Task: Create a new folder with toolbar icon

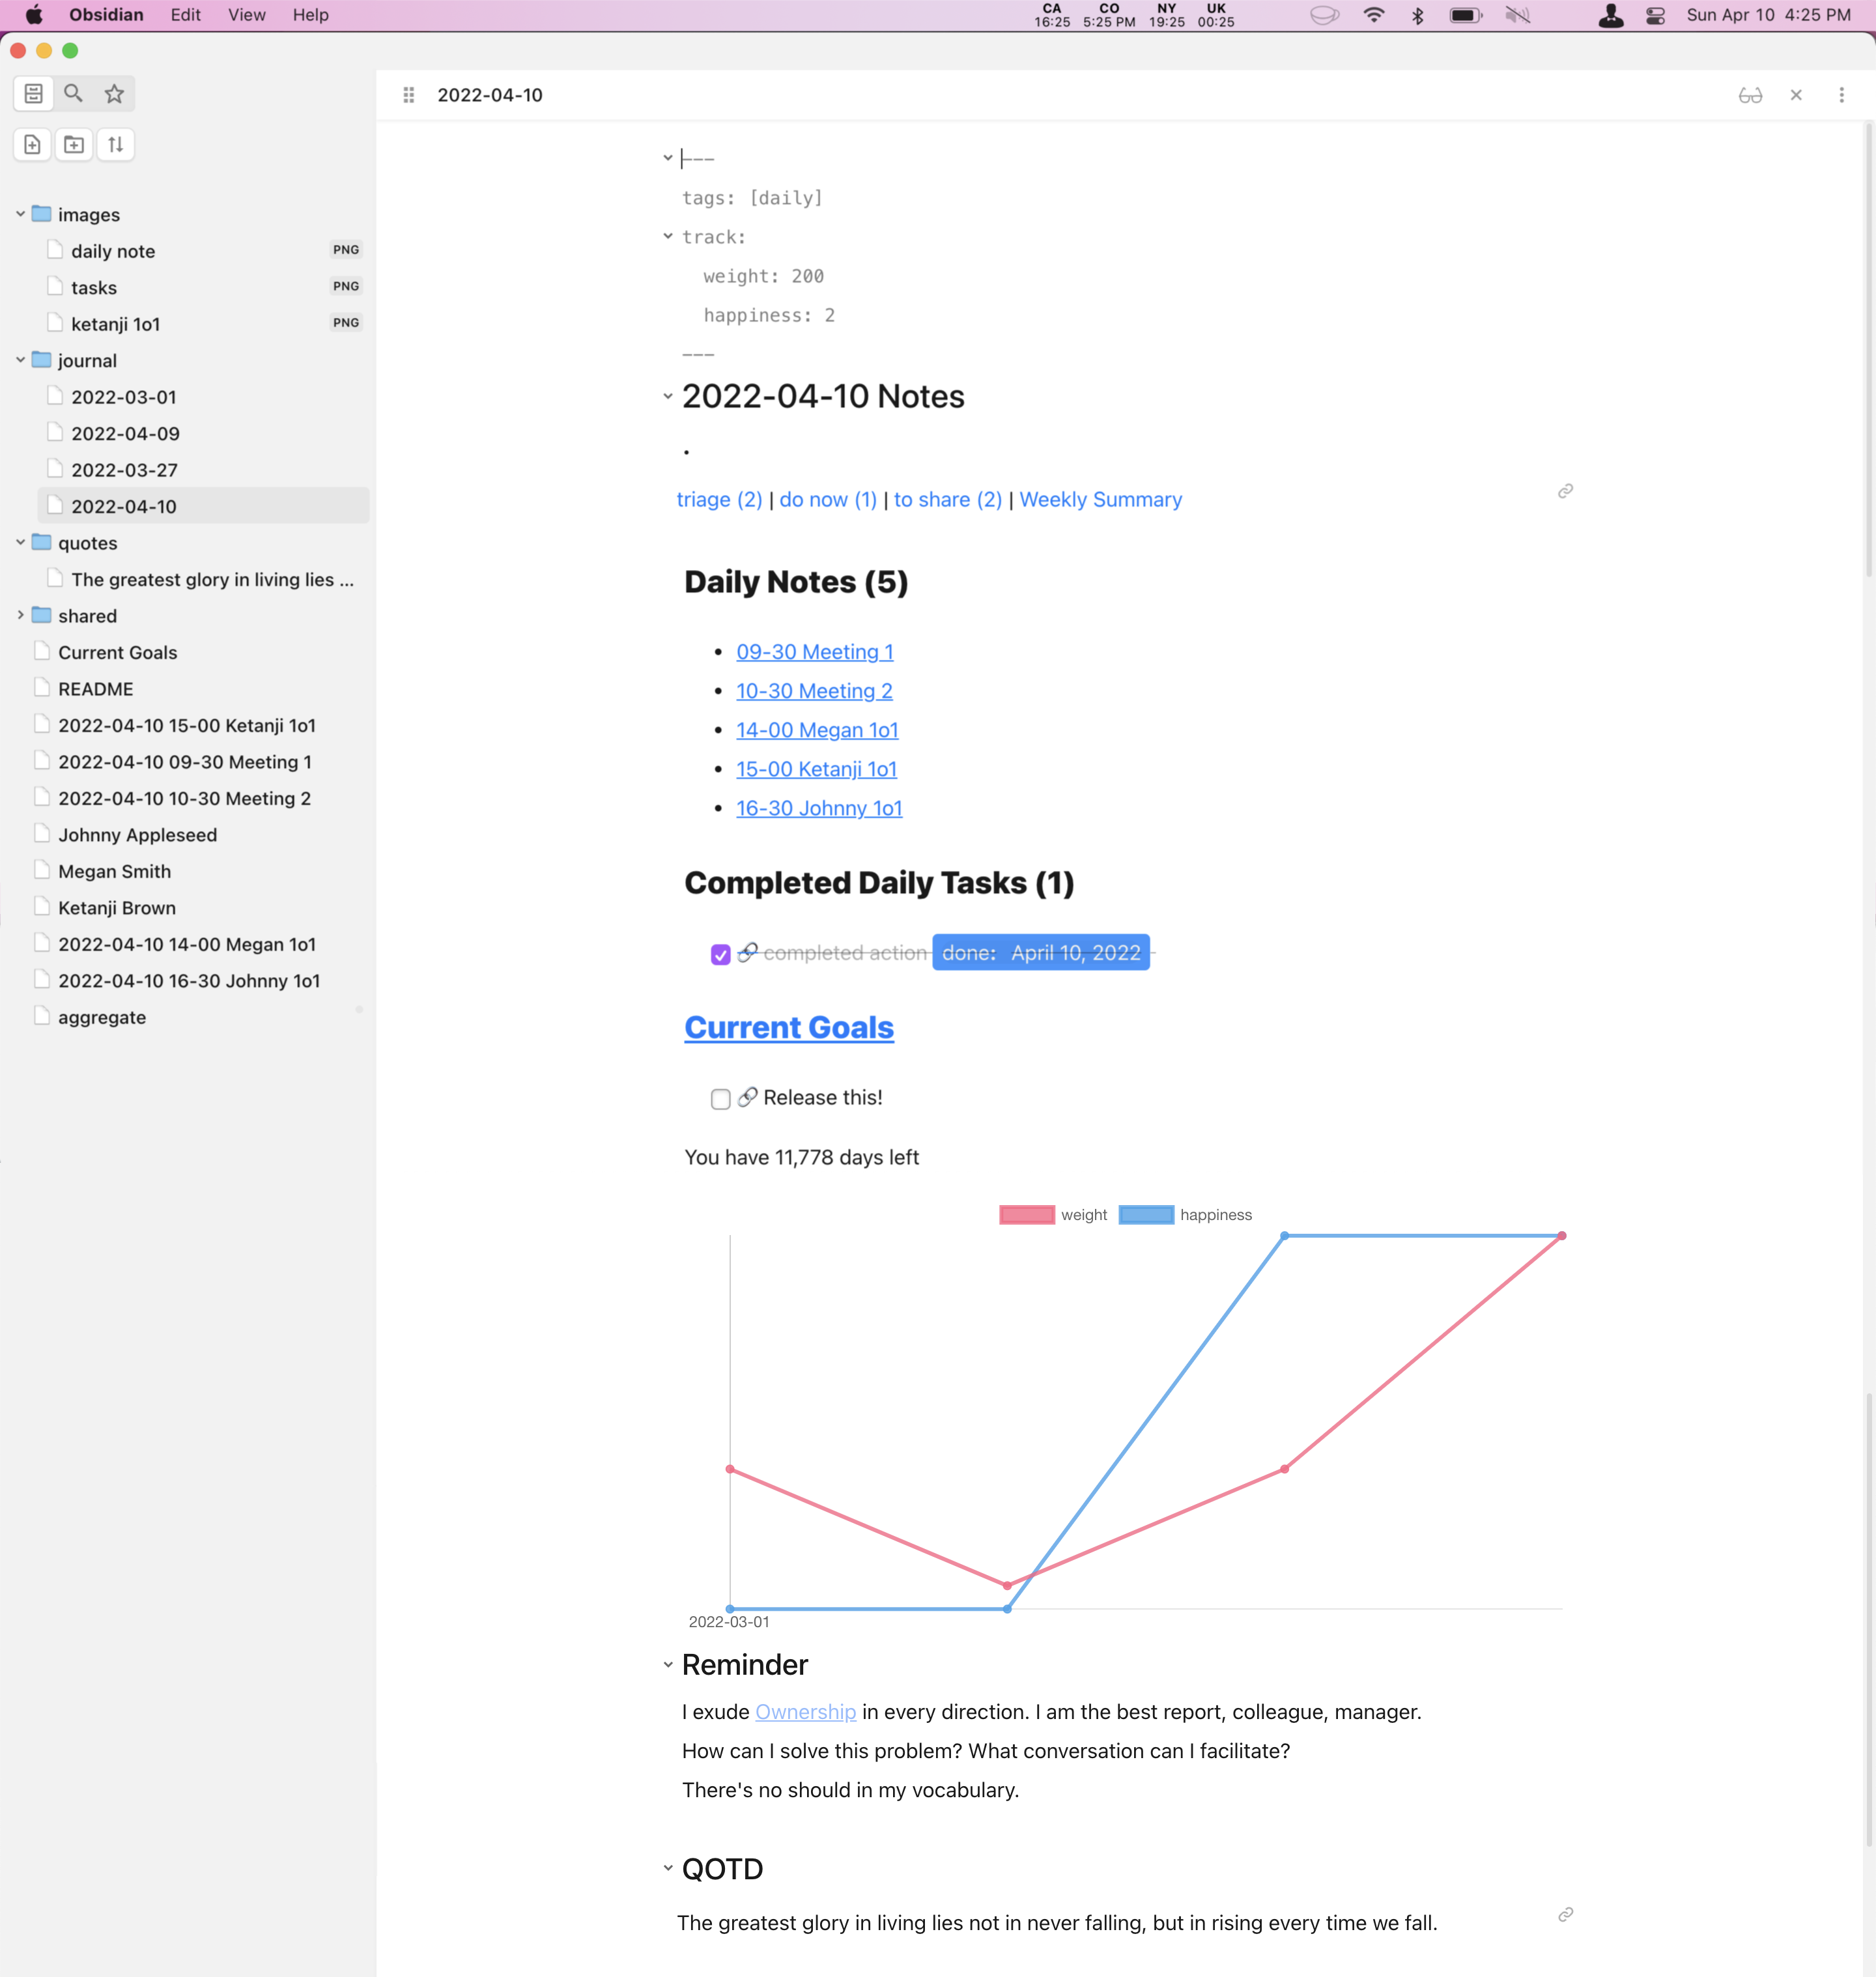Action: 74,145
